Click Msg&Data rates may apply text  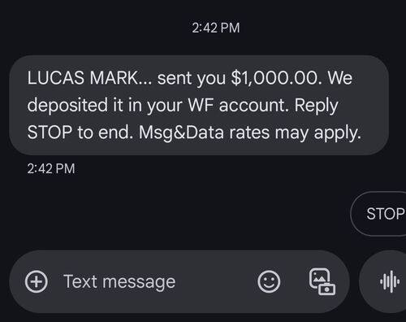(250, 133)
